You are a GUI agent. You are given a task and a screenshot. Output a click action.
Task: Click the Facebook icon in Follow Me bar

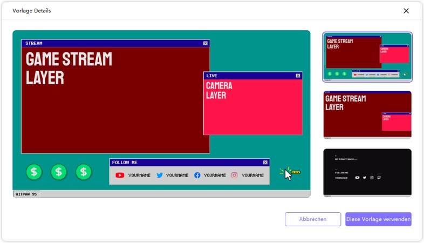[197, 175]
